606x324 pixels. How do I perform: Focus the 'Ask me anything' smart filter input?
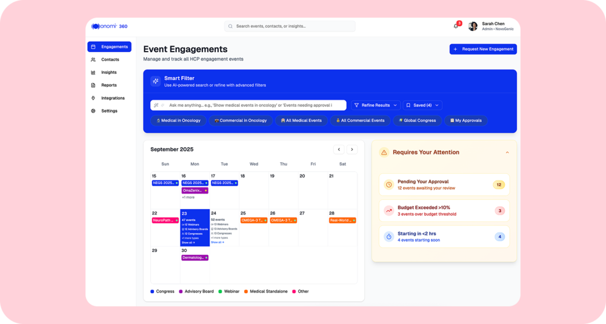pos(248,105)
